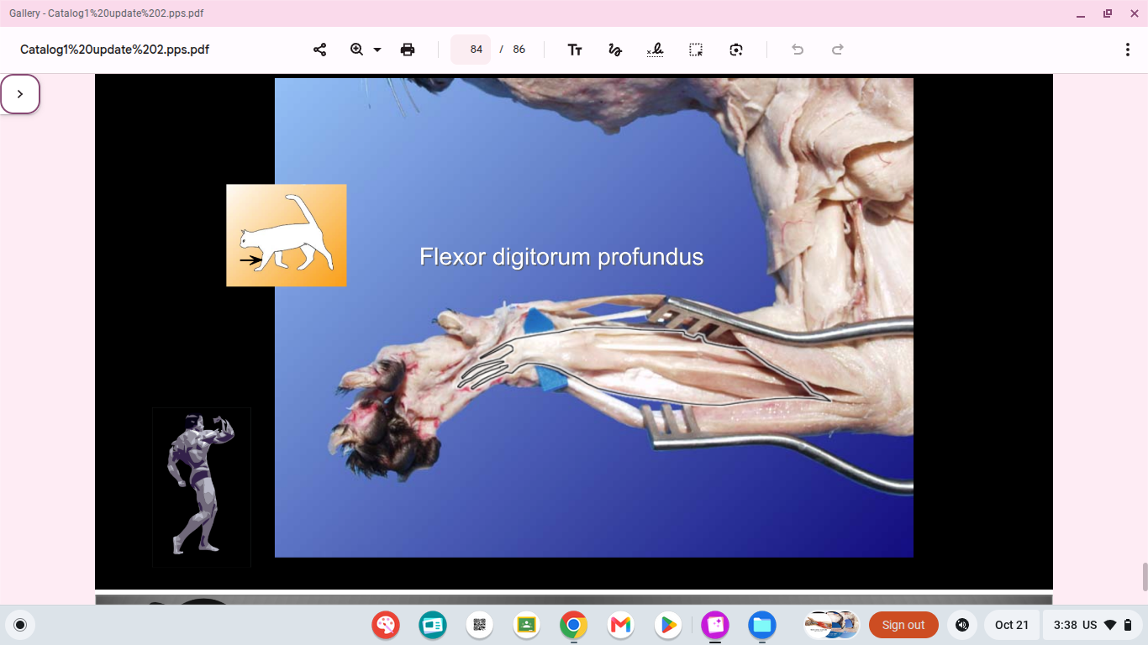The image size is (1148, 645).
Task: Select the add text annotation tool
Action: 575,50
